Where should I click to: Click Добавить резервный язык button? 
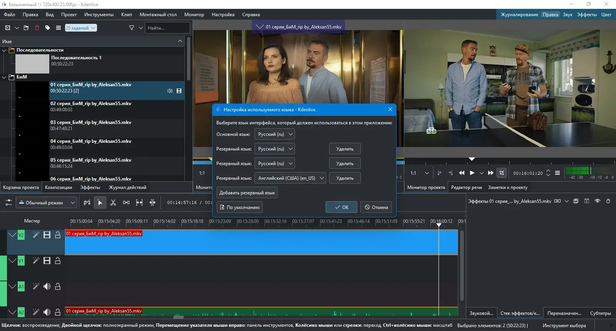coord(247,193)
